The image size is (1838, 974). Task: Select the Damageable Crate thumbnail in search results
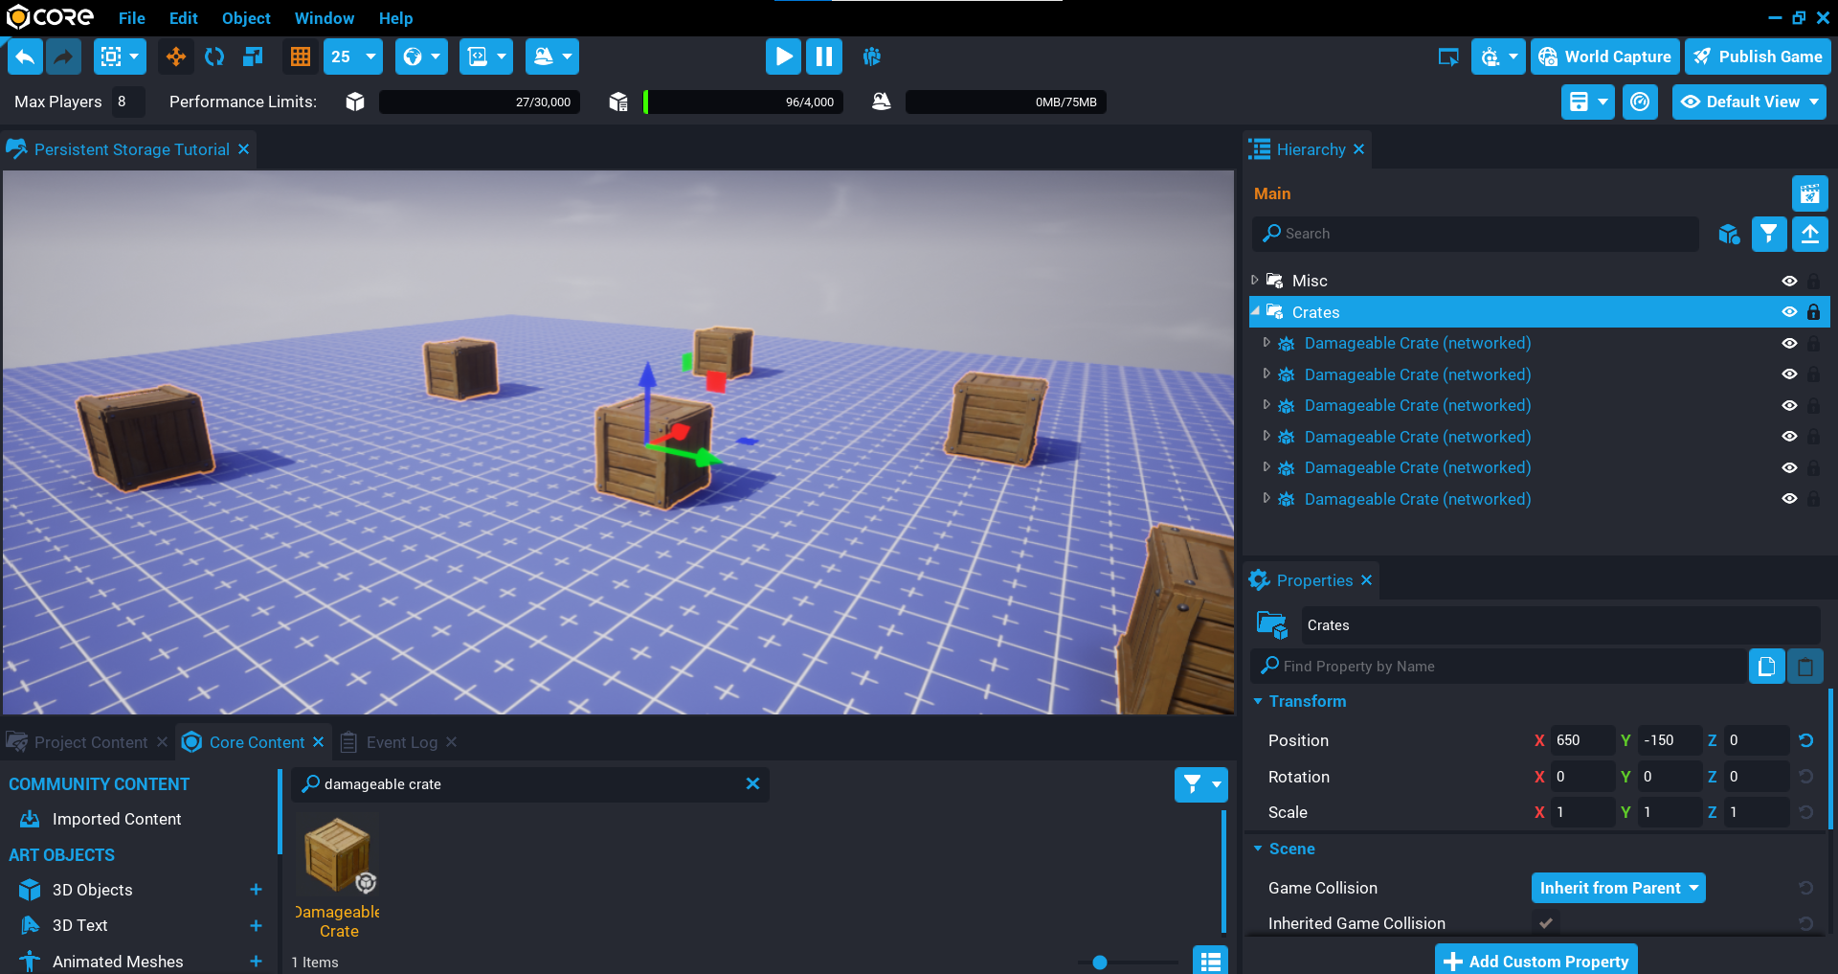tap(337, 855)
